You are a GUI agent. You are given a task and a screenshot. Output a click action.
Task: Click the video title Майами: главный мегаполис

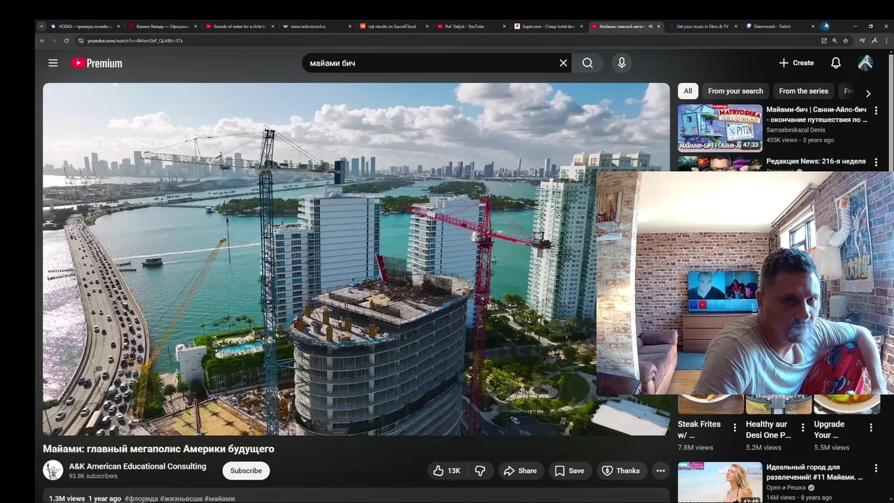point(159,449)
